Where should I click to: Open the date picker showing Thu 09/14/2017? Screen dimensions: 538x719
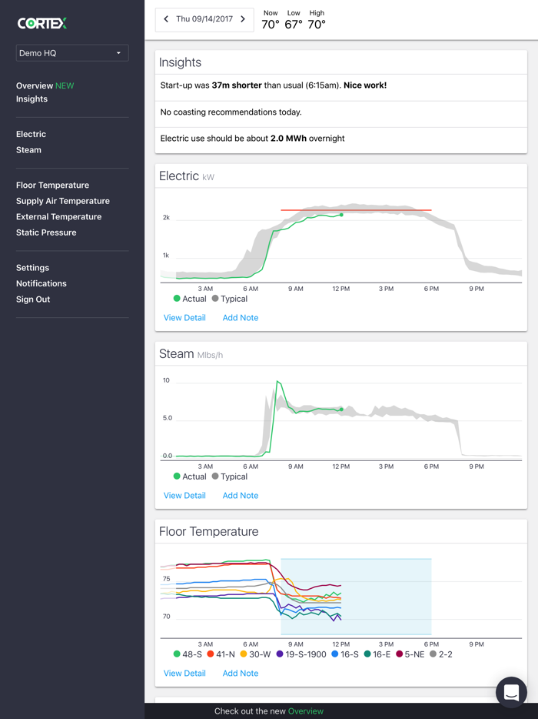[x=204, y=19]
